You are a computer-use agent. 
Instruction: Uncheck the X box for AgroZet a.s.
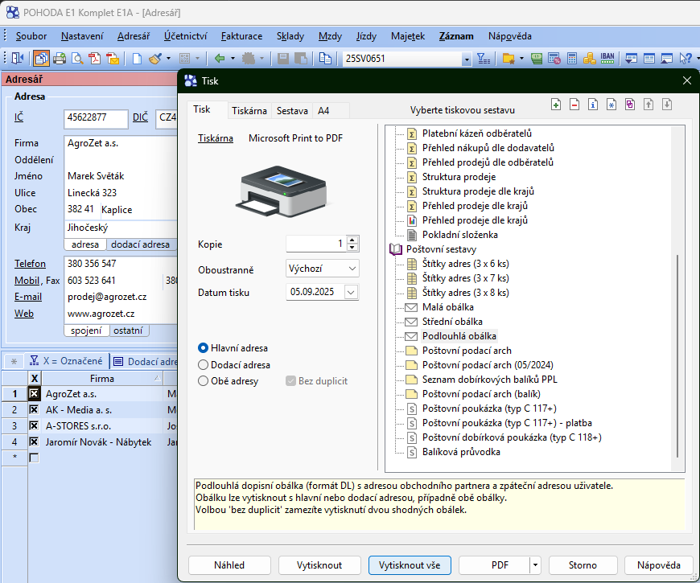tap(34, 394)
